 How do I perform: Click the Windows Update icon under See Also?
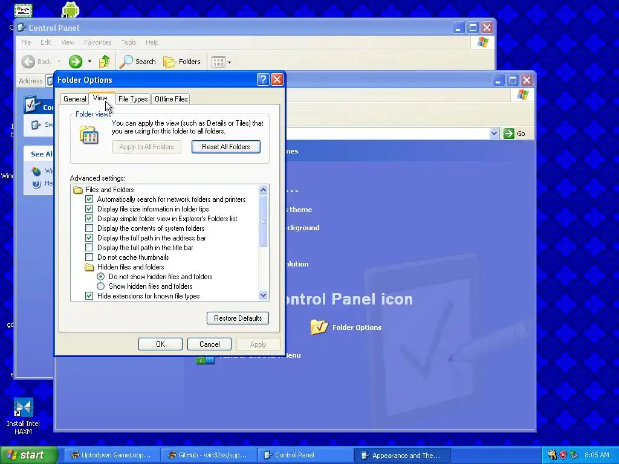[36, 171]
